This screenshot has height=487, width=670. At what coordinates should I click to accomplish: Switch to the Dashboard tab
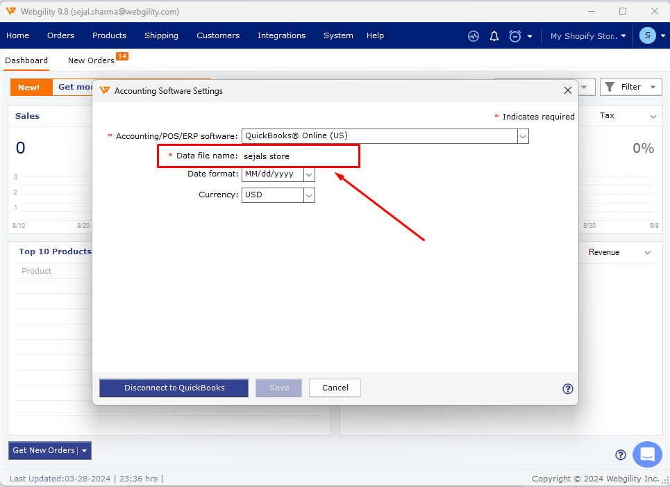(x=26, y=60)
